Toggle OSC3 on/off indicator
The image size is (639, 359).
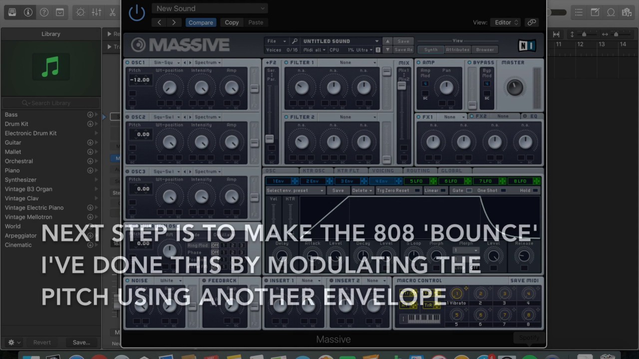[128, 172]
